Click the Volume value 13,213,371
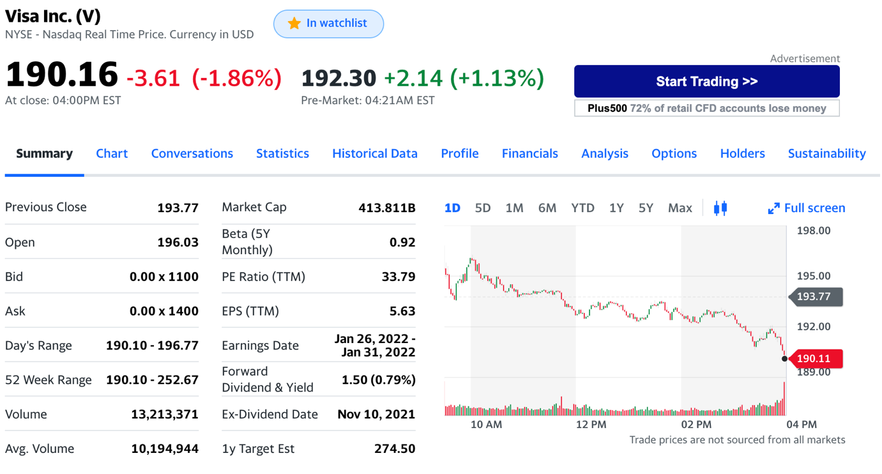882x474 pixels. click(165, 415)
